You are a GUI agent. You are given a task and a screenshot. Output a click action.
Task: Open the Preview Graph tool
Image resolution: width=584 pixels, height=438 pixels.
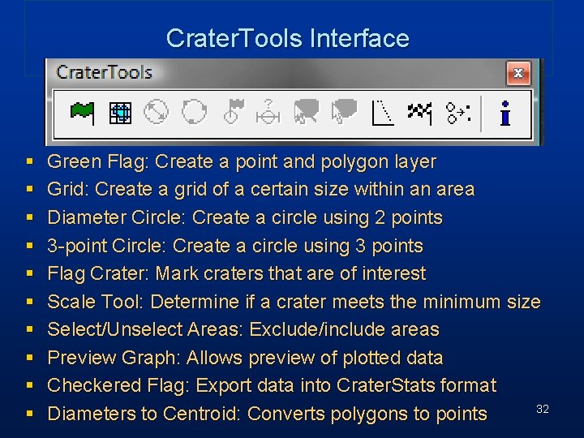coord(383,113)
